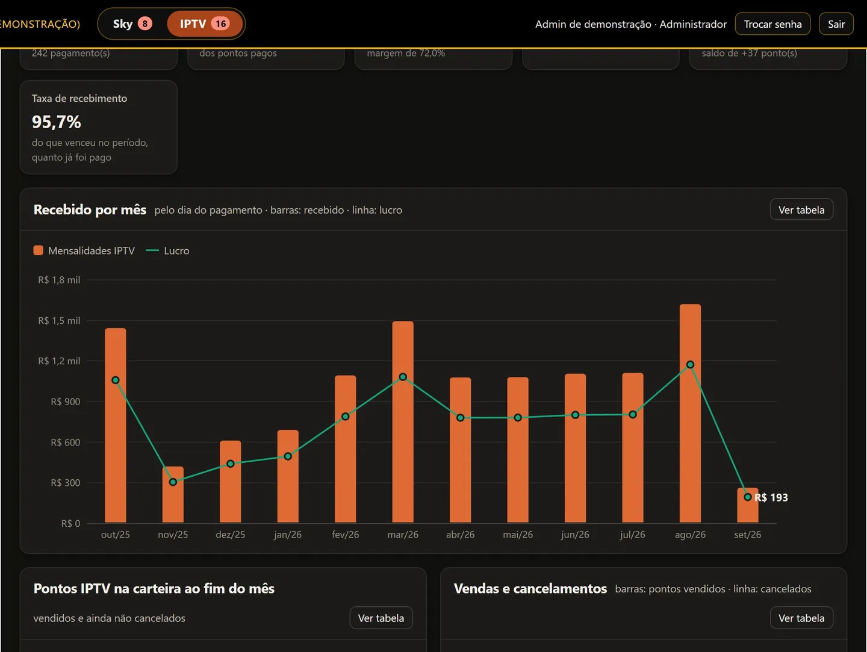The width and height of the screenshot is (867, 652).
Task: Click the out/25 bar in chart
Action: [116, 425]
